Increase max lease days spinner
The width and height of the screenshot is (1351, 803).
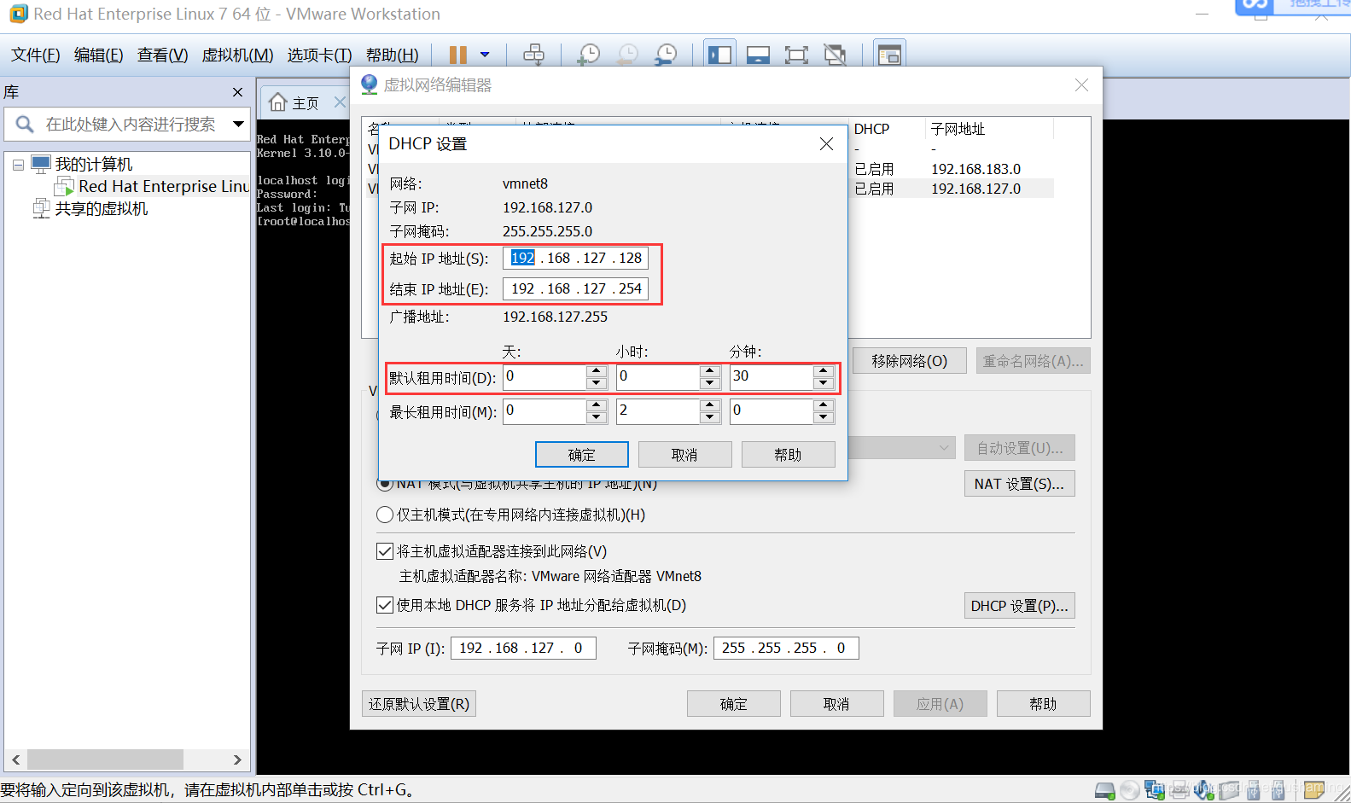pos(597,405)
